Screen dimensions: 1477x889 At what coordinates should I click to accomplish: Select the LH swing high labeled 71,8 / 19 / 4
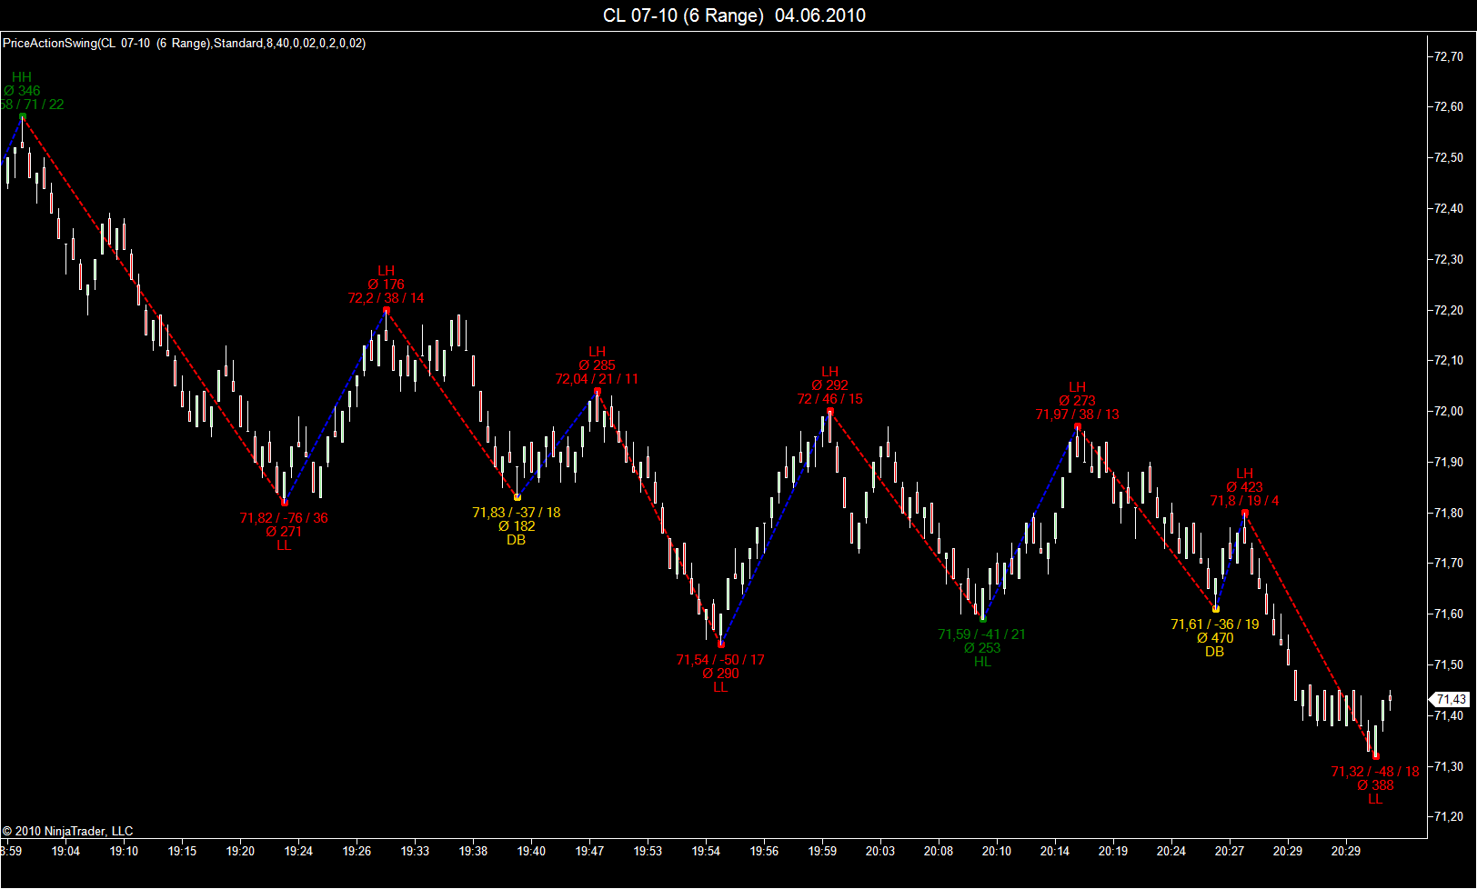pos(1245,513)
